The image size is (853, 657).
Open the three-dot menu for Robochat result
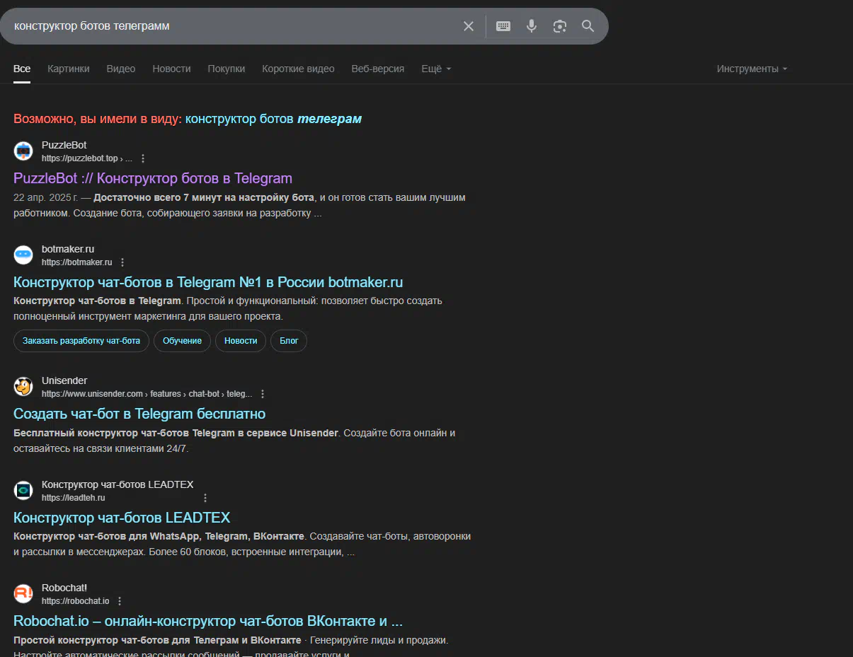pos(120,601)
